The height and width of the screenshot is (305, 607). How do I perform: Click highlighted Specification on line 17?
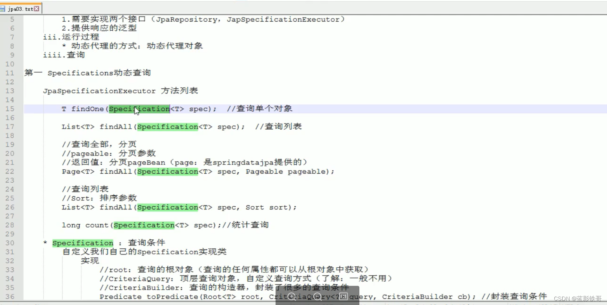pos(168,127)
